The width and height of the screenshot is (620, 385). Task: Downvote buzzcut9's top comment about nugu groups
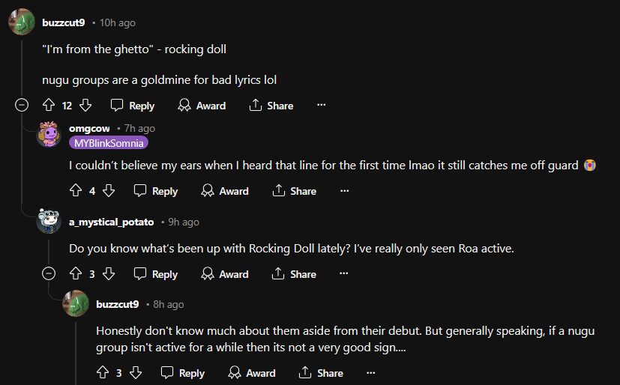point(85,106)
